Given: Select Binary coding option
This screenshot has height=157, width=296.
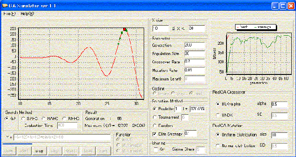Looking at the screenshot, I should tap(155, 93).
